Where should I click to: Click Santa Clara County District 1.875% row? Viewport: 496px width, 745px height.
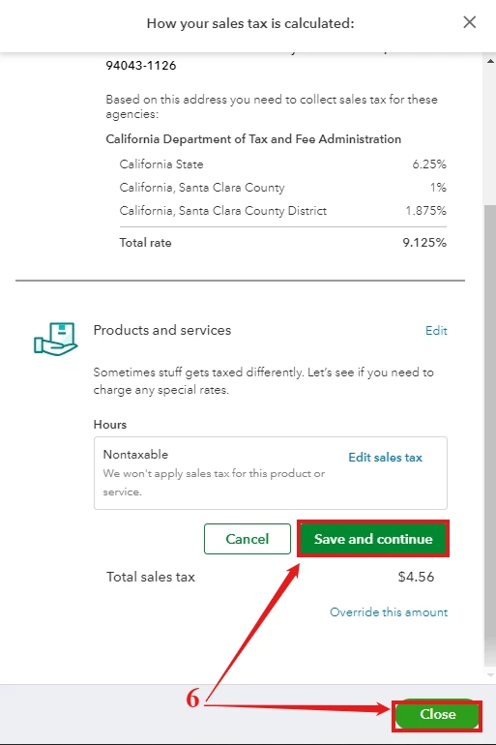[x=283, y=211]
